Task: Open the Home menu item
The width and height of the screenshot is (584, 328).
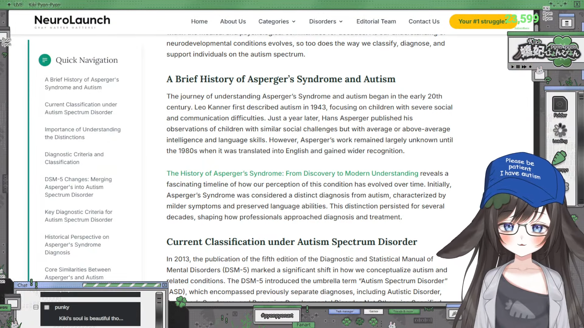Action: [199, 22]
